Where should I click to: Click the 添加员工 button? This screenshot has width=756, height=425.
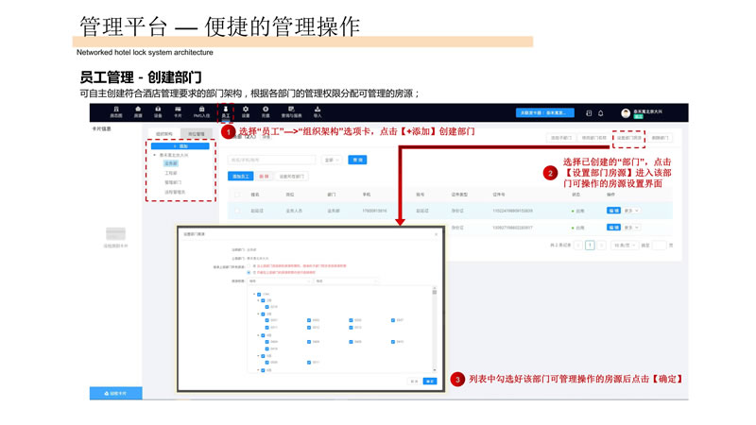click(x=241, y=177)
